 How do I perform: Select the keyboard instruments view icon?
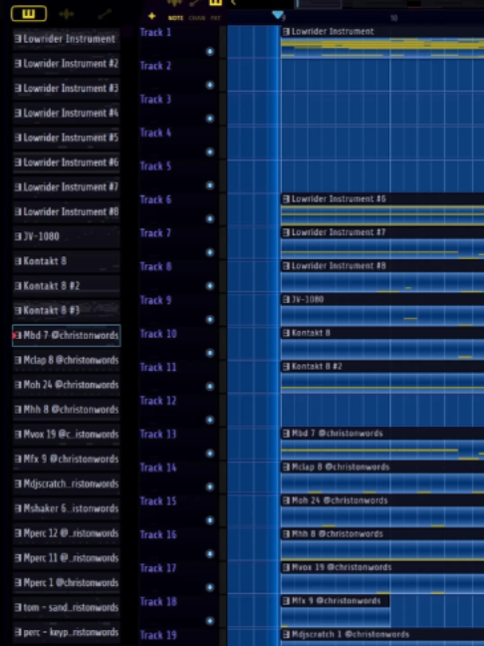coord(29,14)
